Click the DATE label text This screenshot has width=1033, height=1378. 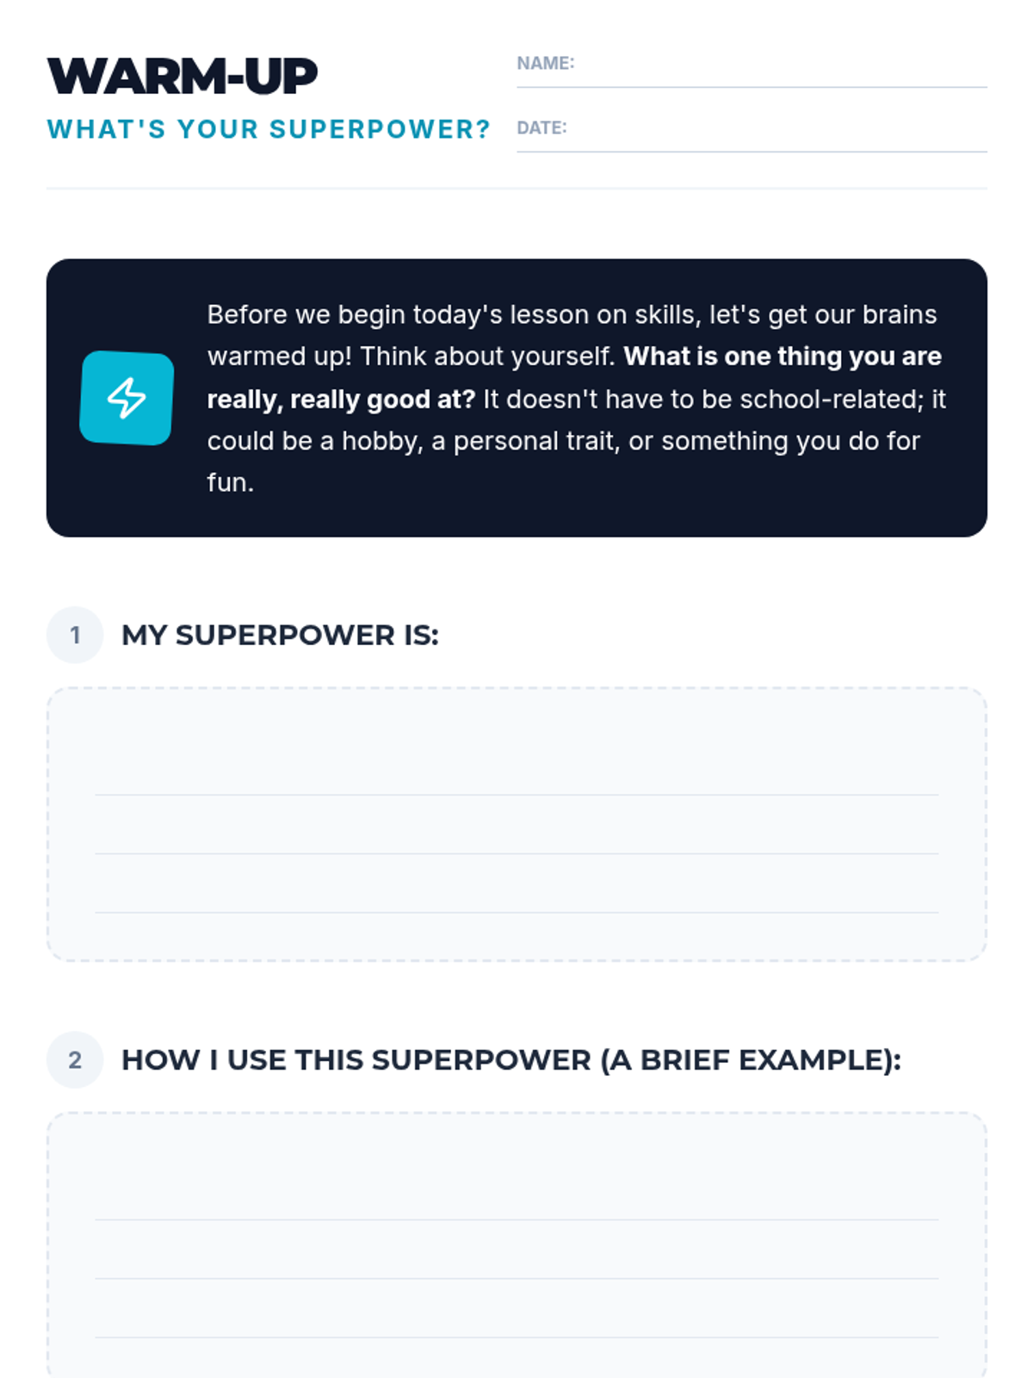541,127
